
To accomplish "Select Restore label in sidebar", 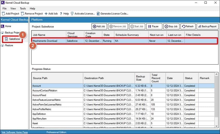I will point(9,46).
